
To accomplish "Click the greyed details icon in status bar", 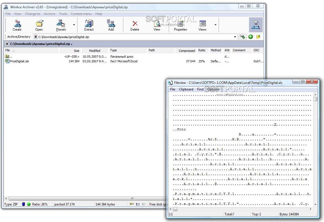I will (144, 204).
